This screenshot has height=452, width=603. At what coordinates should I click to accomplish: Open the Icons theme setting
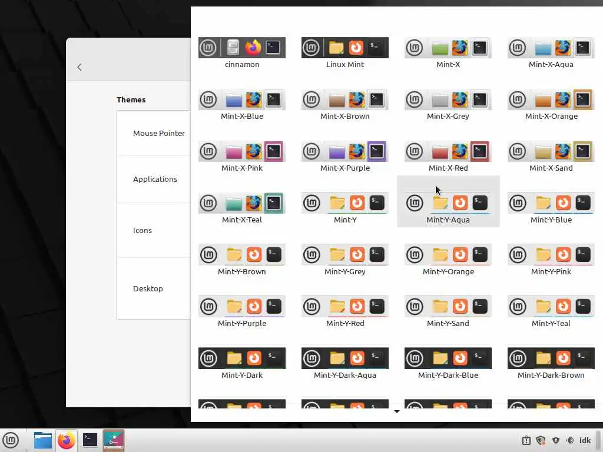pos(154,230)
